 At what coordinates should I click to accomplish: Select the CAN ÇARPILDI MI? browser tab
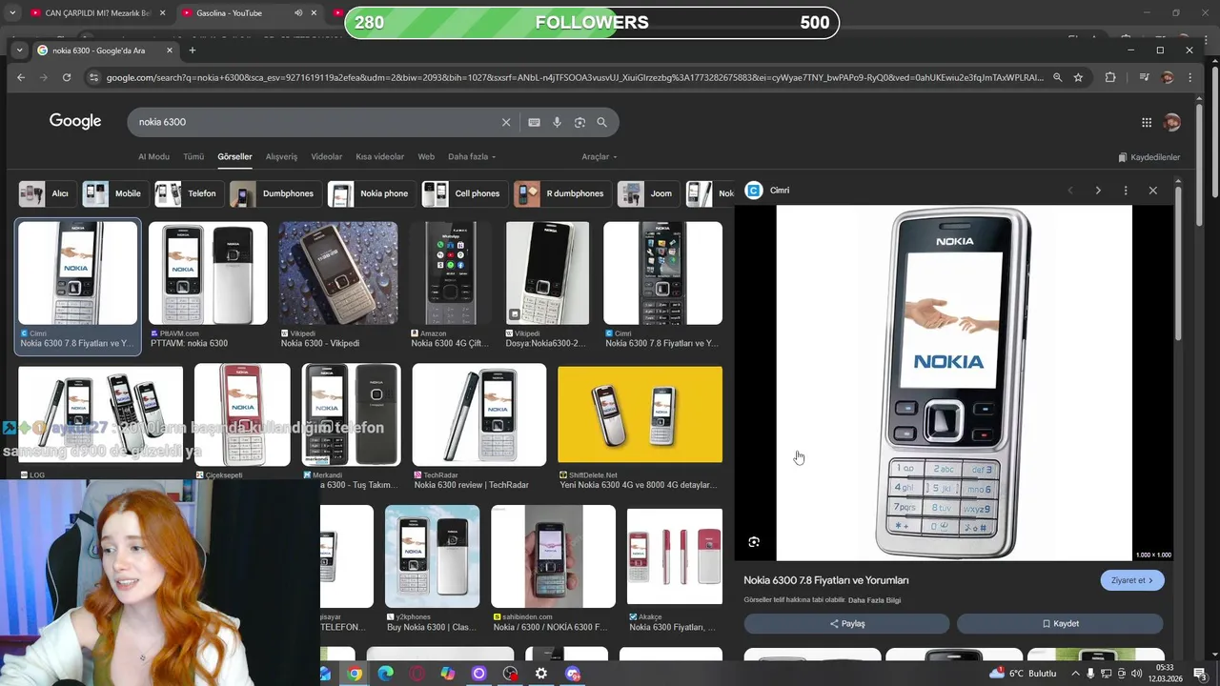(97, 13)
